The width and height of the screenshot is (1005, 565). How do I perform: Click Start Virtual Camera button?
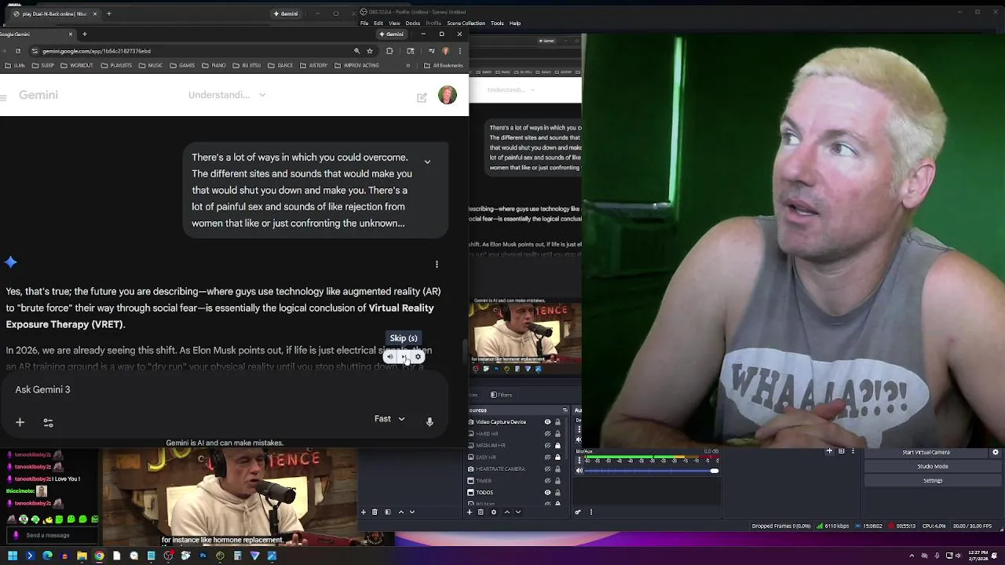[x=926, y=452]
